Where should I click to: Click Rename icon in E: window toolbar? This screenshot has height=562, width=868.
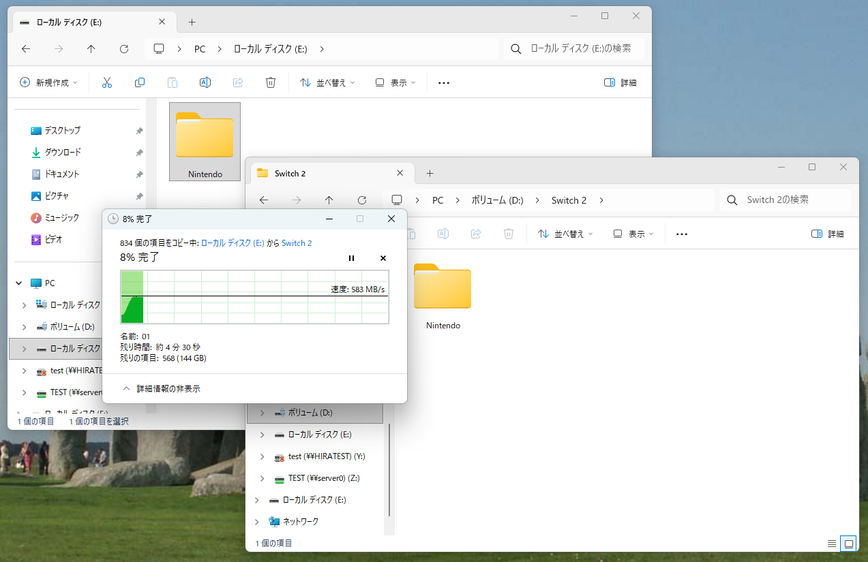coord(205,82)
